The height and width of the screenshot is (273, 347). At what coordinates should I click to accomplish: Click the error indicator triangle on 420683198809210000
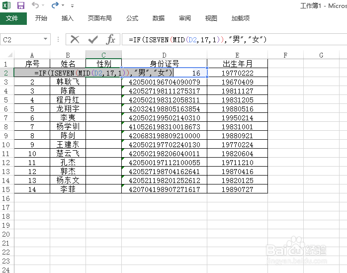click(123, 132)
